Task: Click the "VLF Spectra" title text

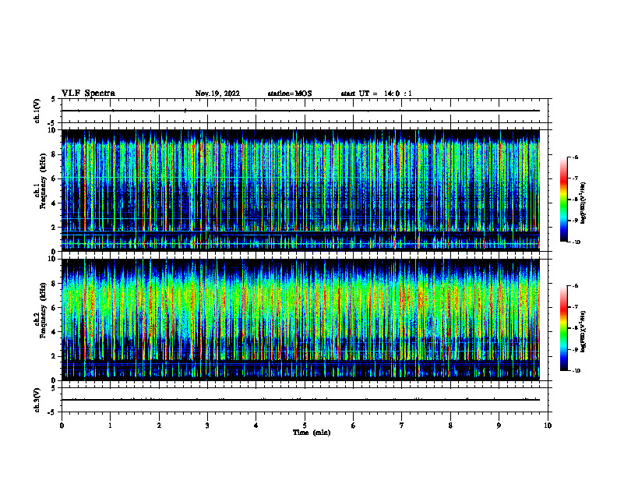Action: (x=88, y=94)
